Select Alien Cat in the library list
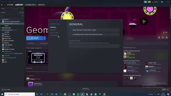The height and width of the screenshot is (96, 171). (x=7, y=34)
